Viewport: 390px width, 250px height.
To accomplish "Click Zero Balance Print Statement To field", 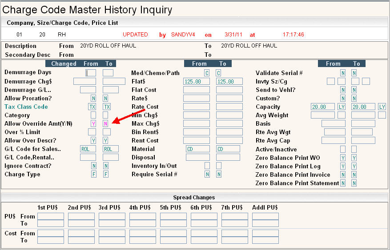I will [x=354, y=183].
